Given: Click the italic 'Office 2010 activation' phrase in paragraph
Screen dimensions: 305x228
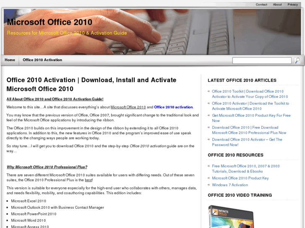Looking at the screenshot, I should (x=148, y=146).
